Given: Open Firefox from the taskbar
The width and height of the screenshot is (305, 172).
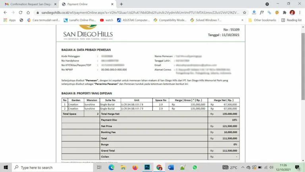Looking at the screenshot, I should (135, 168).
